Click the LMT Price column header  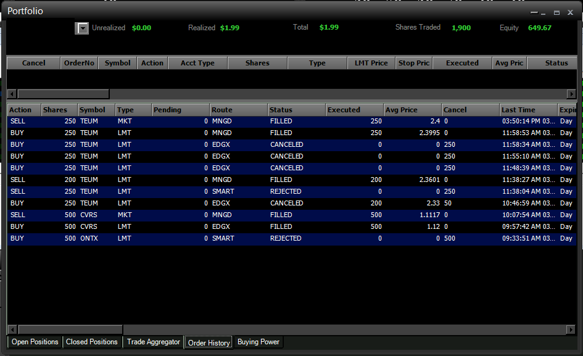371,63
